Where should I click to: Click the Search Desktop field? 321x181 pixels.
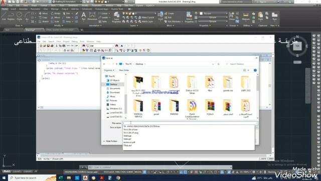(x=241, y=64)
